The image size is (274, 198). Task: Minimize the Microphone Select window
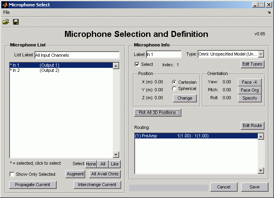[255, 5]
